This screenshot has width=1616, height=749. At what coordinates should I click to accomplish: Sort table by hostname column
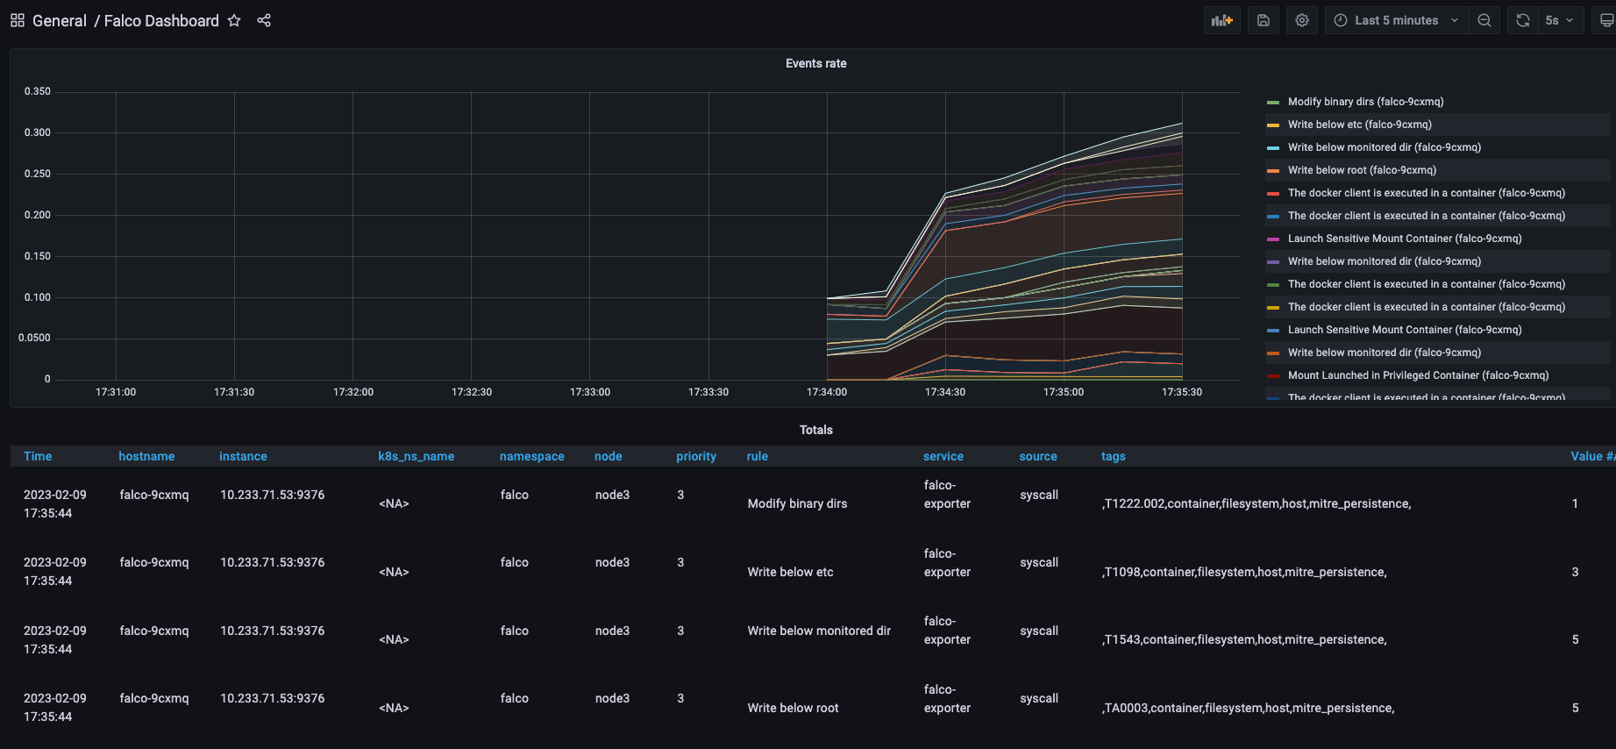click(x=146, y=456)
